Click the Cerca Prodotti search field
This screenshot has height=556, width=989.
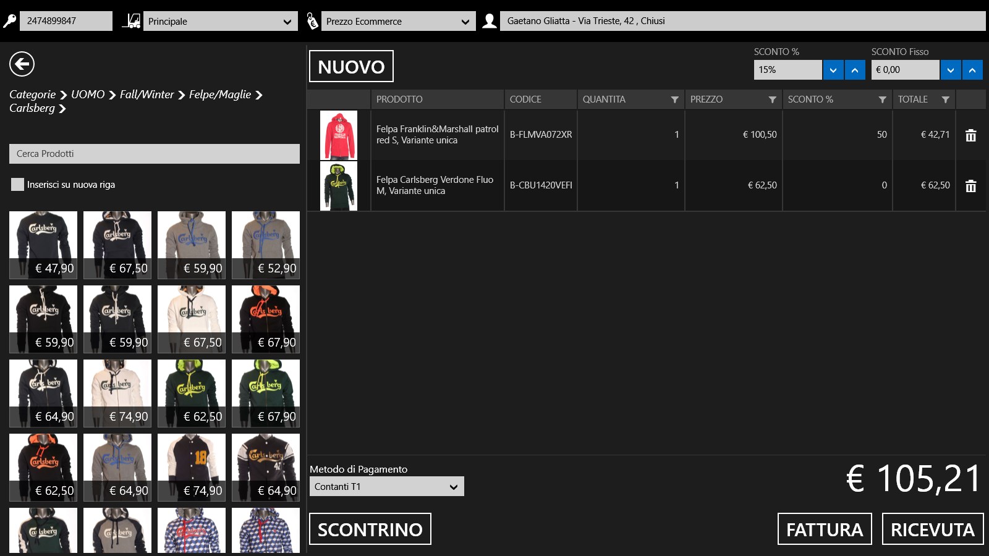click(155, 154)
